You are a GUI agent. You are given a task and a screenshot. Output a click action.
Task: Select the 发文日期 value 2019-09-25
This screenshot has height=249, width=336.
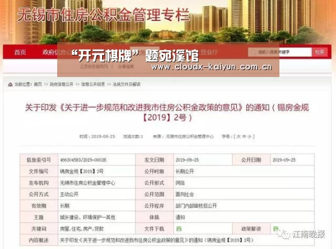point(187,160)
